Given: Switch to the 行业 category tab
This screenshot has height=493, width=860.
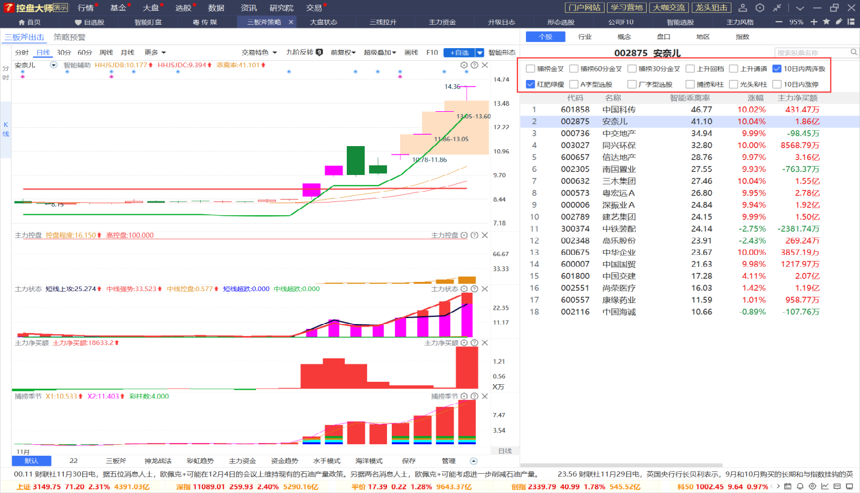Looking at the screenshot, I should [585, 37].
